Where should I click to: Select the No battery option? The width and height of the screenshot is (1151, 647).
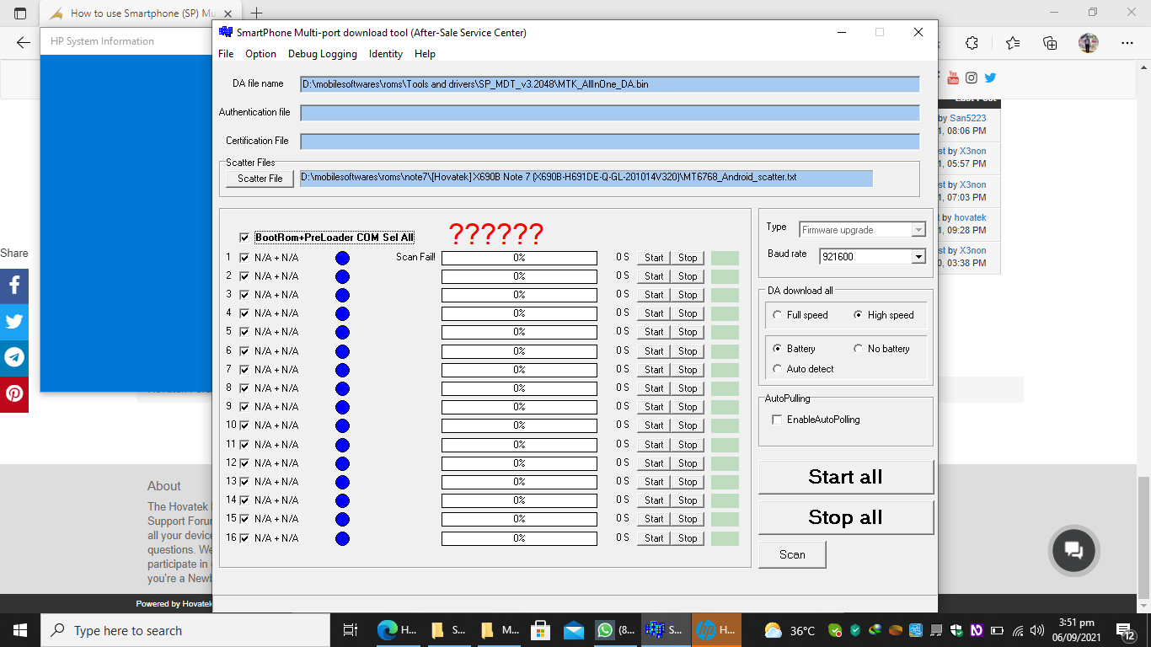coord(858,349)
